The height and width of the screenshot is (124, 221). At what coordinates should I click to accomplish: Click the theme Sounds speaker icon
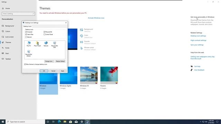coord(81,42)
